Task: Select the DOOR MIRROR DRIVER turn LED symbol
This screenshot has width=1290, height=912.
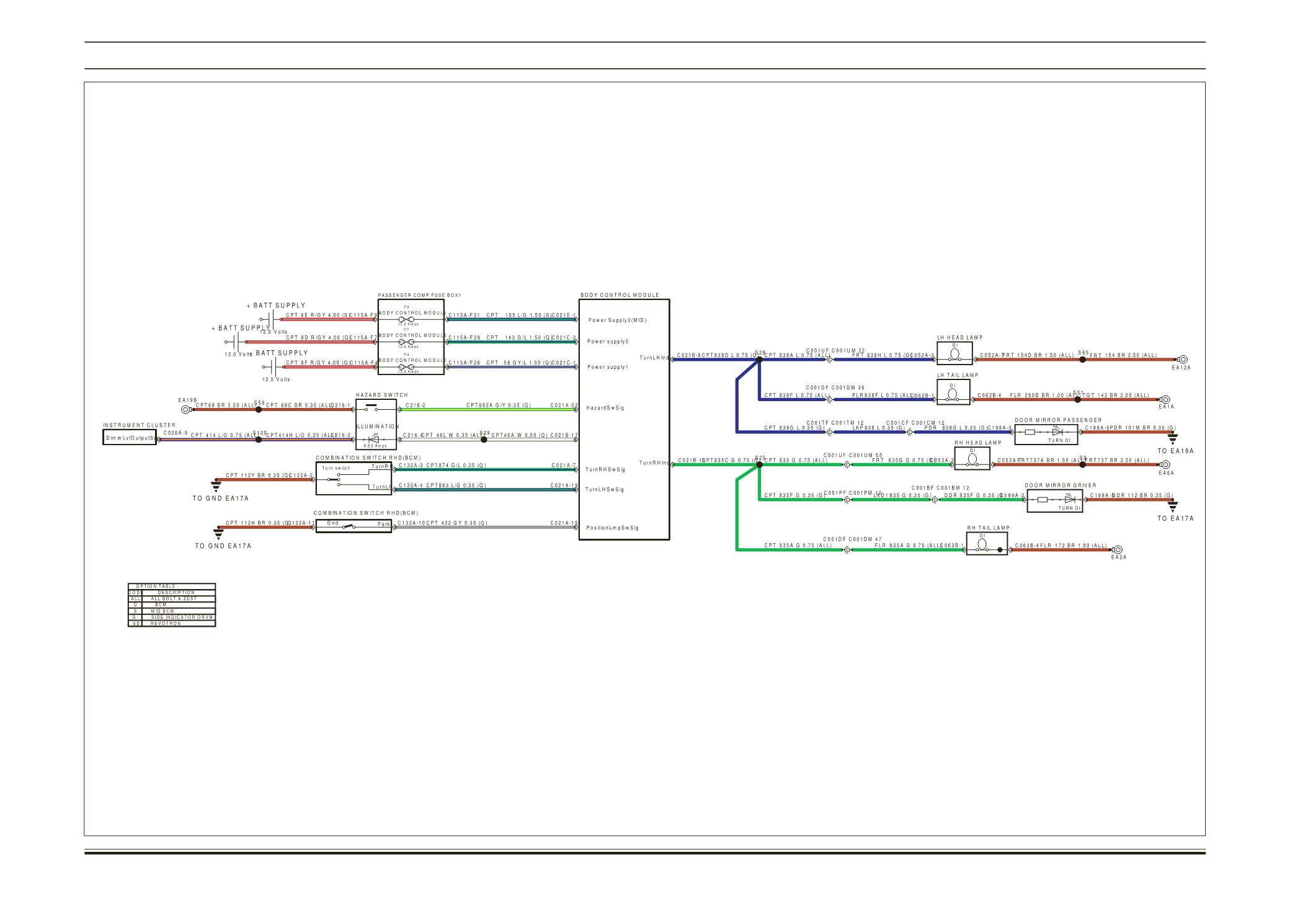Action: click(x=1069, y=499)
